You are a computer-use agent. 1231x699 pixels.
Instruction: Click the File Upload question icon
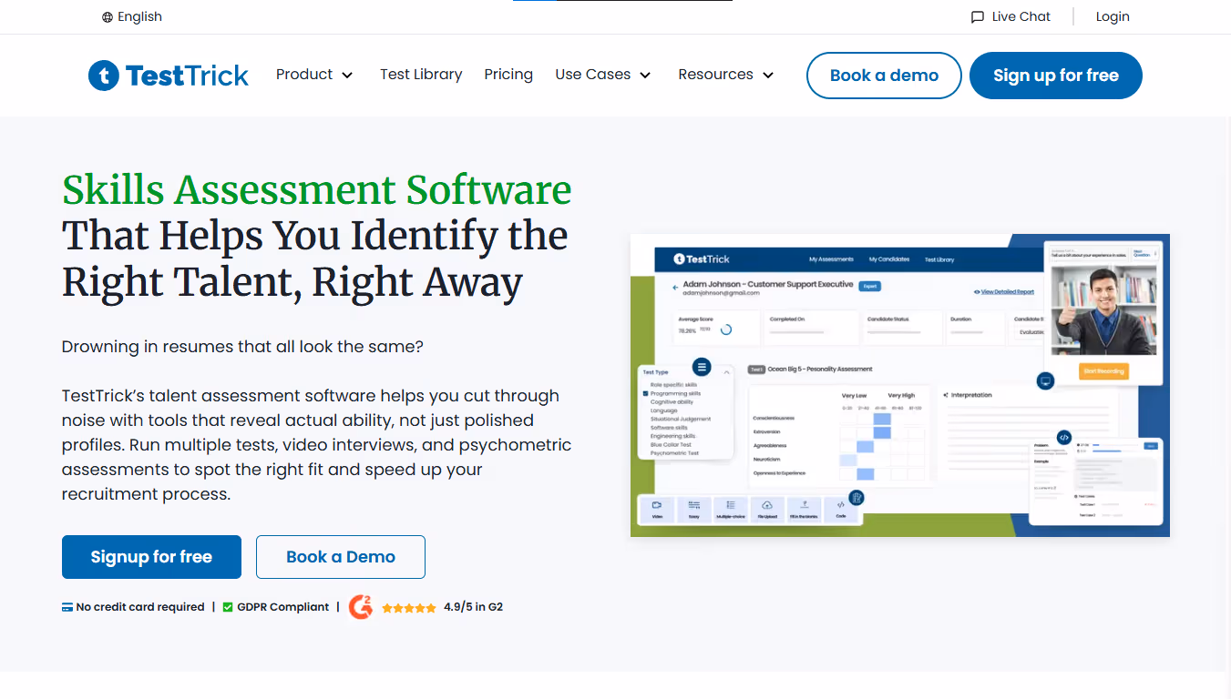coord(766,504)
